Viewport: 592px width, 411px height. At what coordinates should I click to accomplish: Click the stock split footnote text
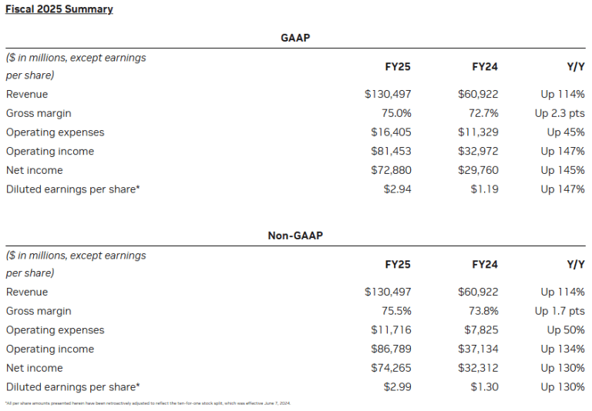coord(148,403)
